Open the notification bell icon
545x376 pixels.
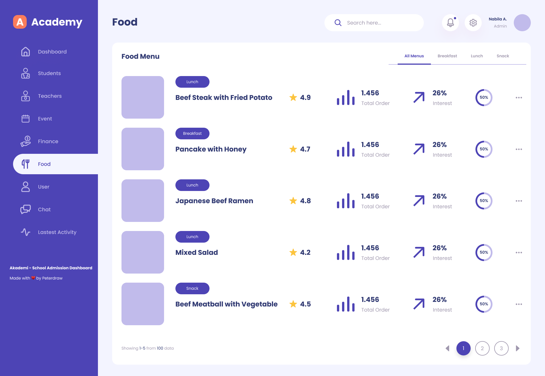(x=450, y=23)
